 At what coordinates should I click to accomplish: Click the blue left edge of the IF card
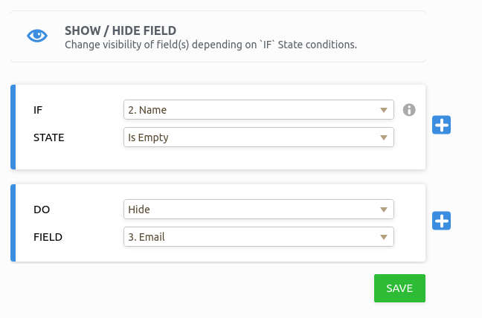click(x=13, y=127)
